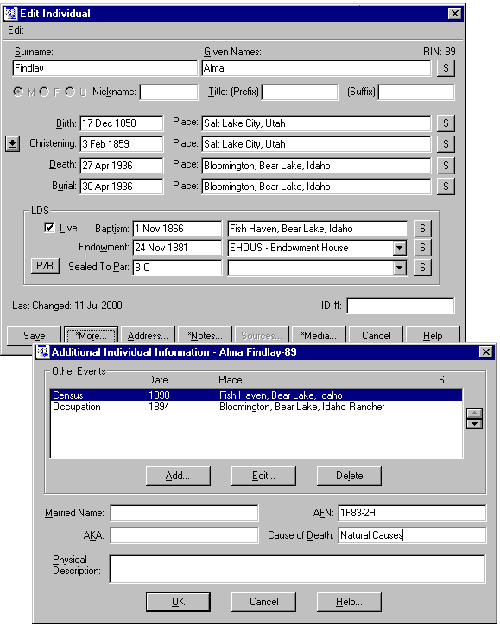Expand the Sealed To Par temple dropdown
This screenshot has width=500, height=626.
click(x=399, y=268)
